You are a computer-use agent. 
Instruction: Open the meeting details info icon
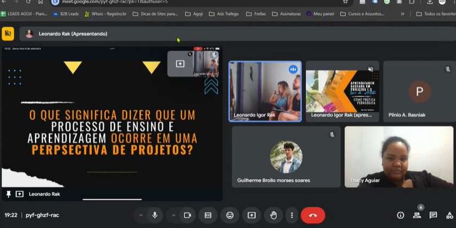(401, 215)
